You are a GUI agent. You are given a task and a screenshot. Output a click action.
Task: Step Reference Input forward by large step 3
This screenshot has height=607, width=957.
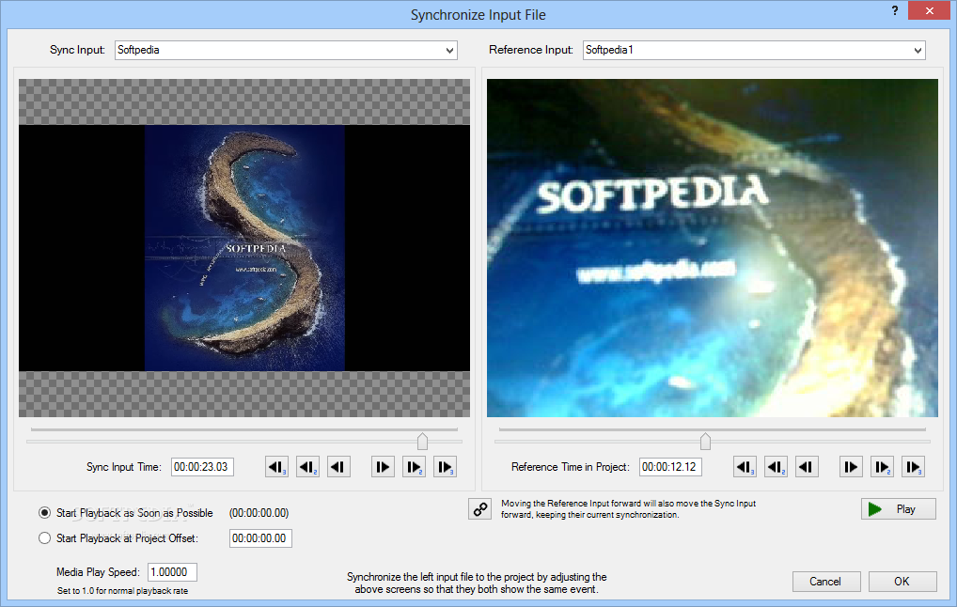(x=913, y=467)
